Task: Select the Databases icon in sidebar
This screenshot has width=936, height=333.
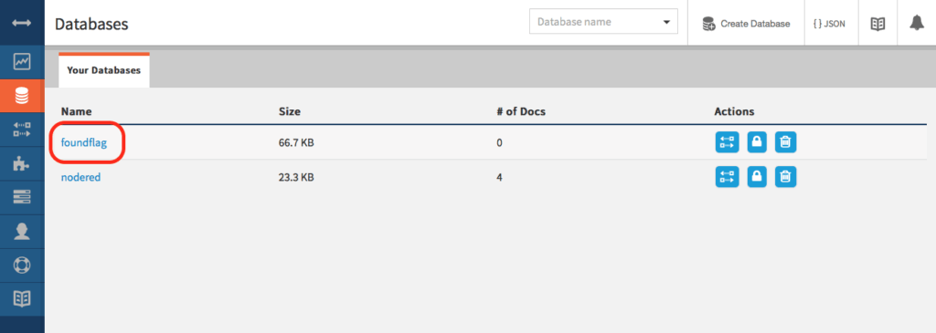Action: (x=22, y=96)
